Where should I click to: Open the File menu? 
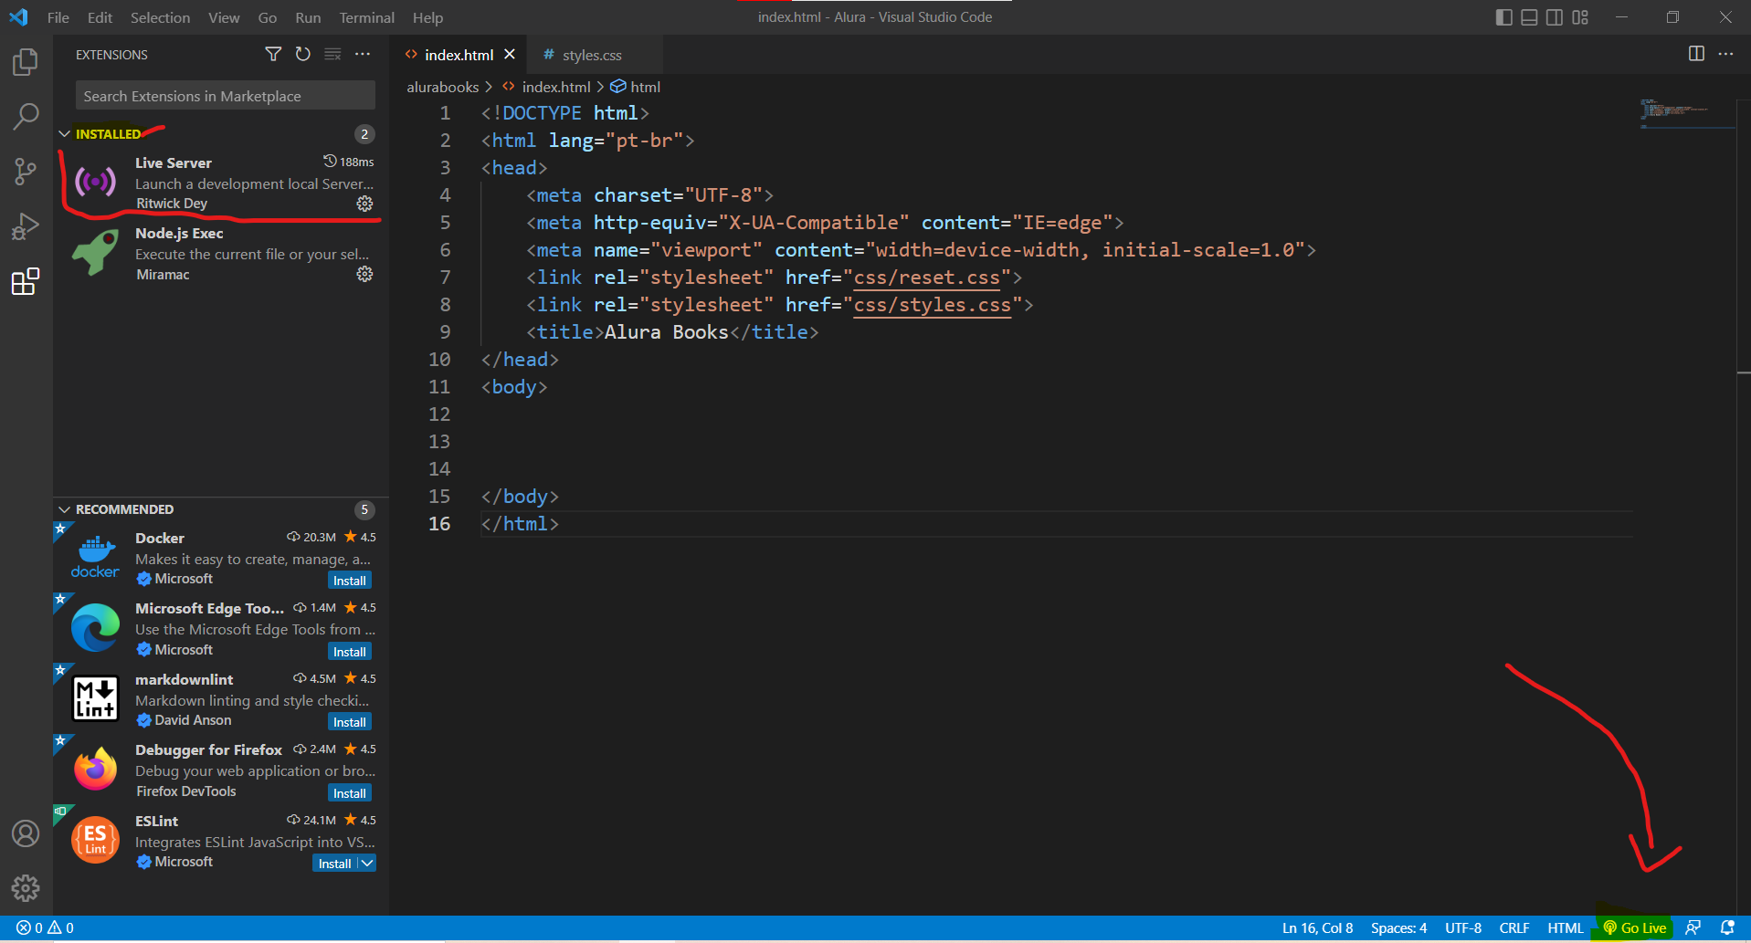[58, 17]
